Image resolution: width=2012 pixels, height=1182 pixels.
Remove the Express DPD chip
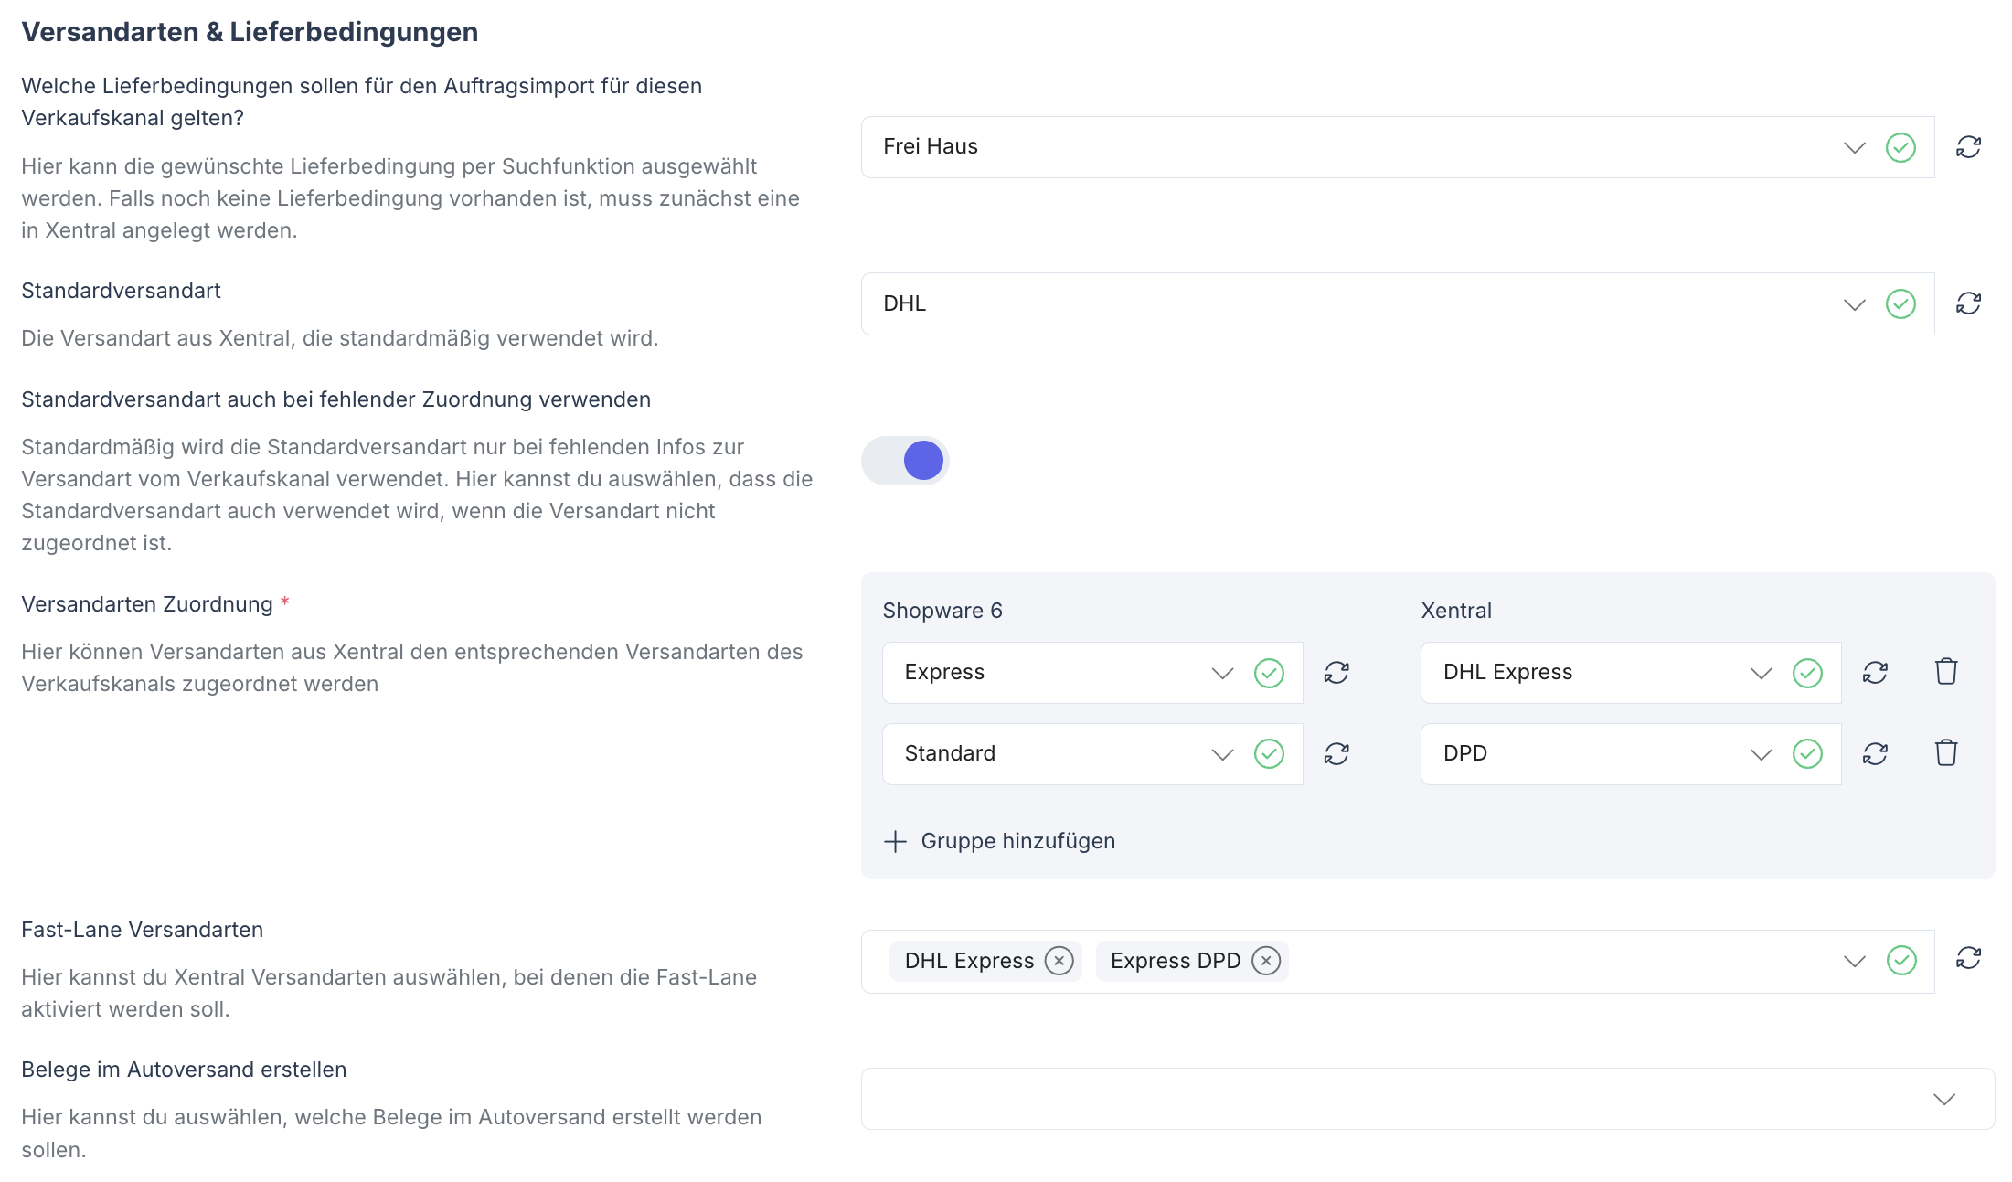(1266, 961)
